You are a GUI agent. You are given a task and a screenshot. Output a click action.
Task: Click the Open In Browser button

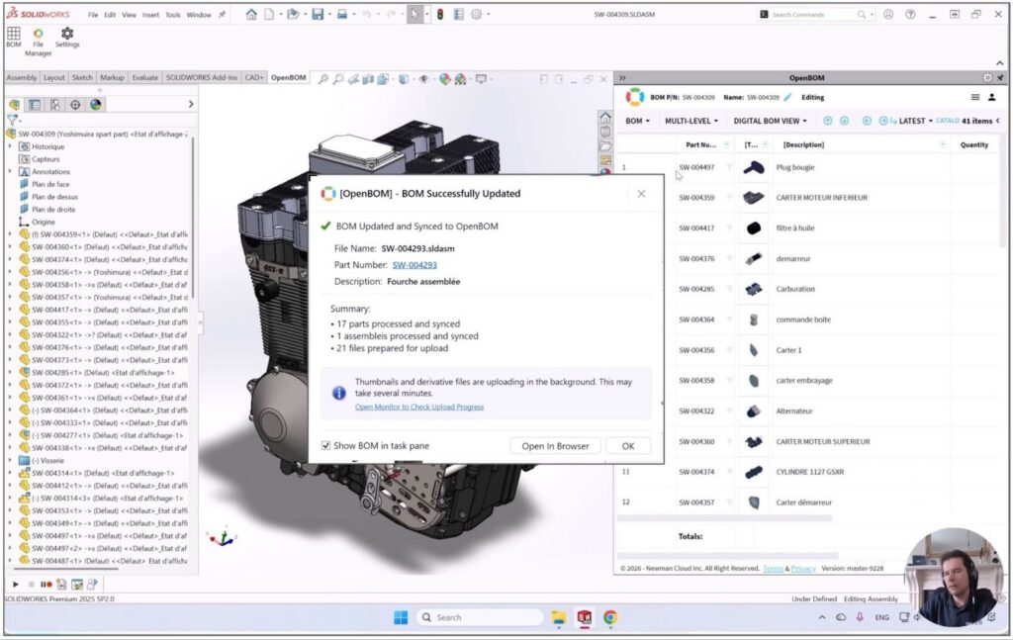554,446
